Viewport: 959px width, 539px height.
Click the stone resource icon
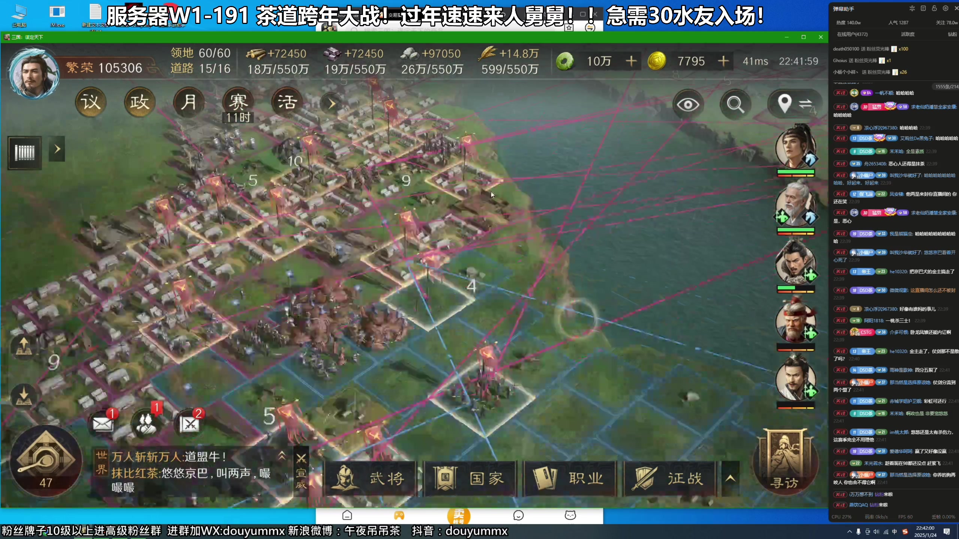click(410, 54)
